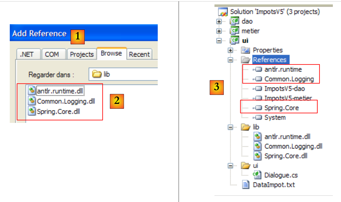The image size is (341, 202).
Task: Select the Spring.Core reference
Action: click(281, 108)
